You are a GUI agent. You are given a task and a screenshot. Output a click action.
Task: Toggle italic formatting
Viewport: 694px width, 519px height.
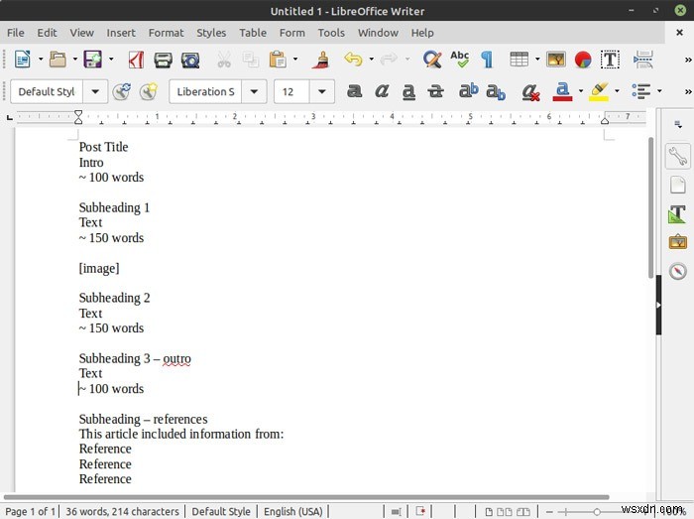coord(382,91)
